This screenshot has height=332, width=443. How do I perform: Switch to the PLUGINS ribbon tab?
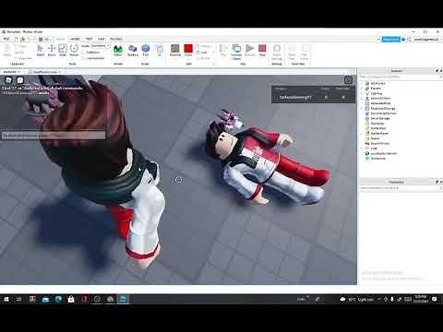pyautogui.click(x=116, y=39)
